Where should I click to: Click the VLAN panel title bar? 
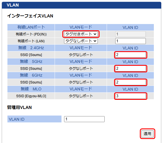(81, 5)
